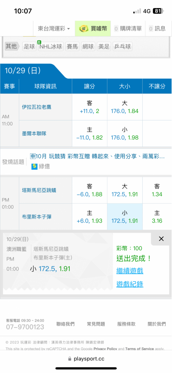The width and height of the screenshot is (172, 373).
Task: Toggle the selected 小 172.5 bet cell
Action: (x=125, y=217)
